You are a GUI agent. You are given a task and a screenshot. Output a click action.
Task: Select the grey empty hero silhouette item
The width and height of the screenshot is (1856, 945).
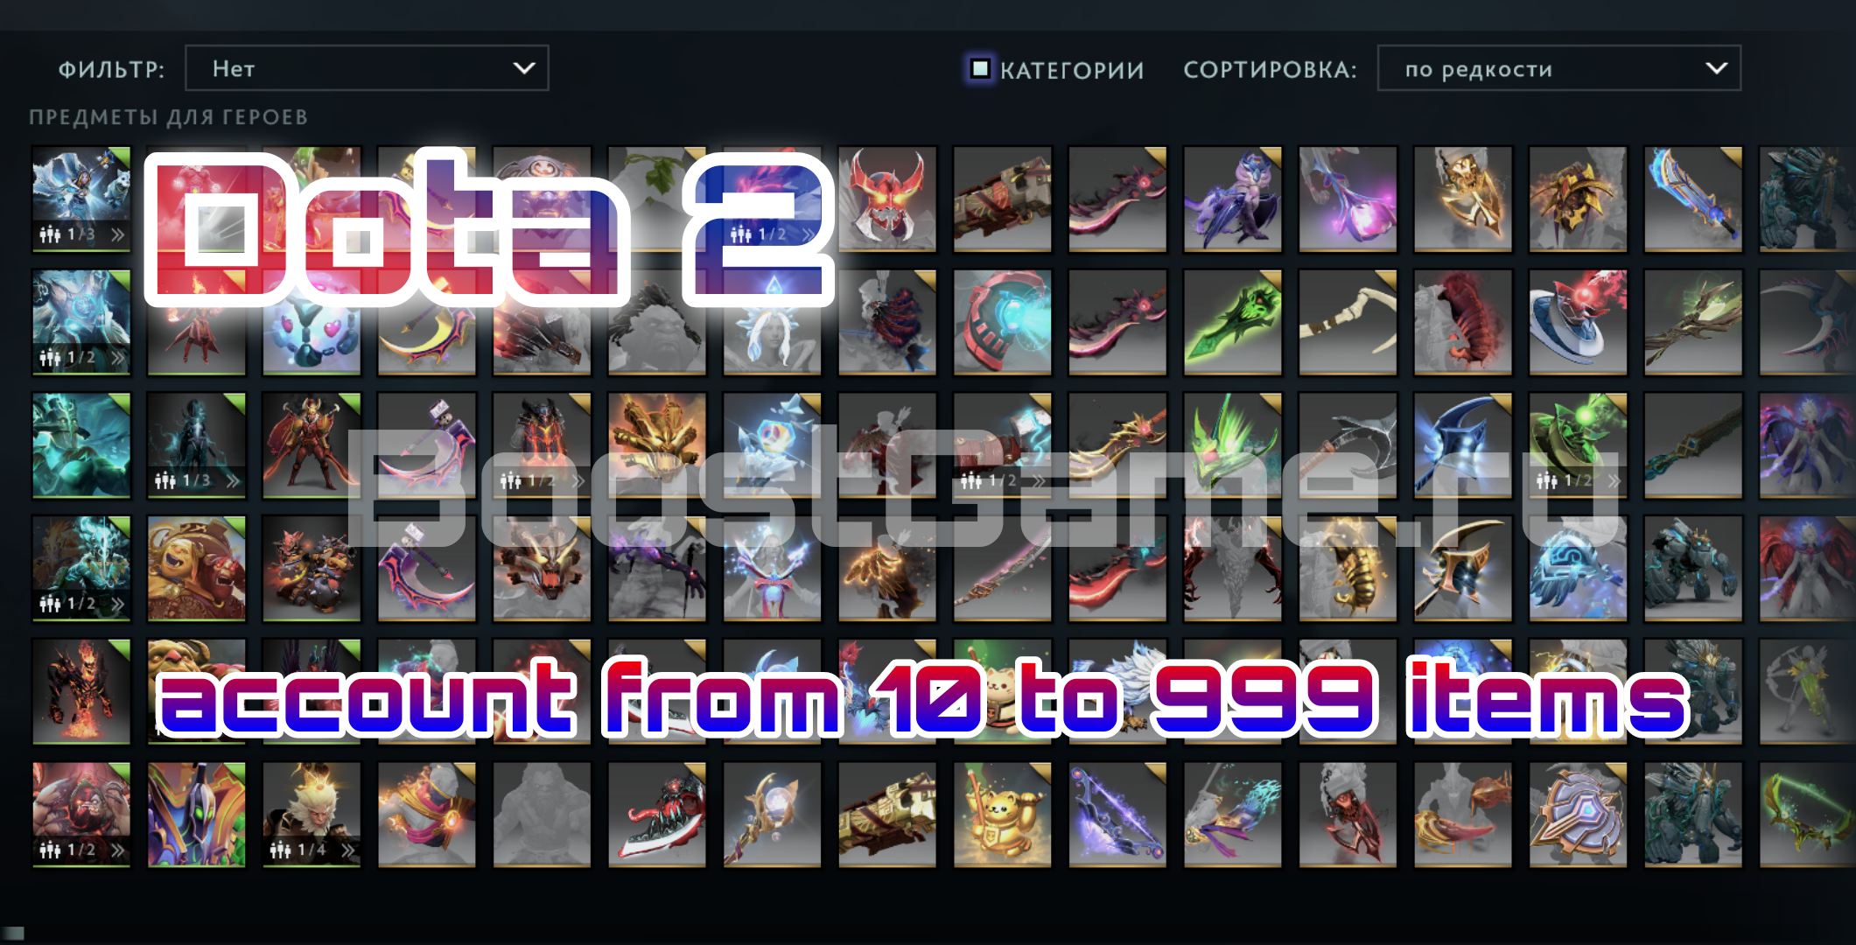point(542,815)
